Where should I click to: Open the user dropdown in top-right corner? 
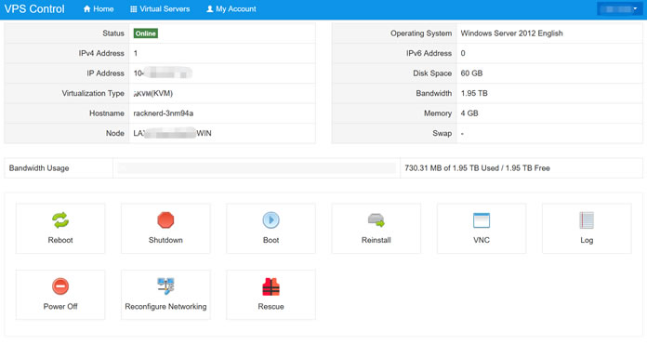point(620,8)
